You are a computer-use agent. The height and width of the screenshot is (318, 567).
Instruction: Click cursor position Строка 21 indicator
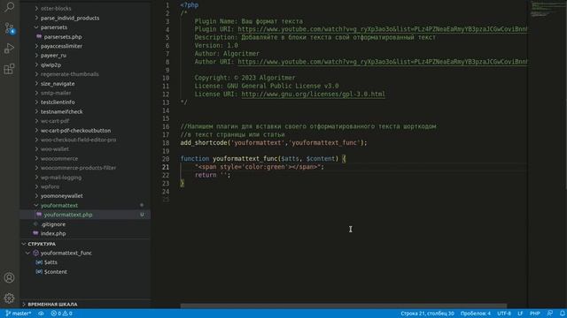tap(427, 314)
